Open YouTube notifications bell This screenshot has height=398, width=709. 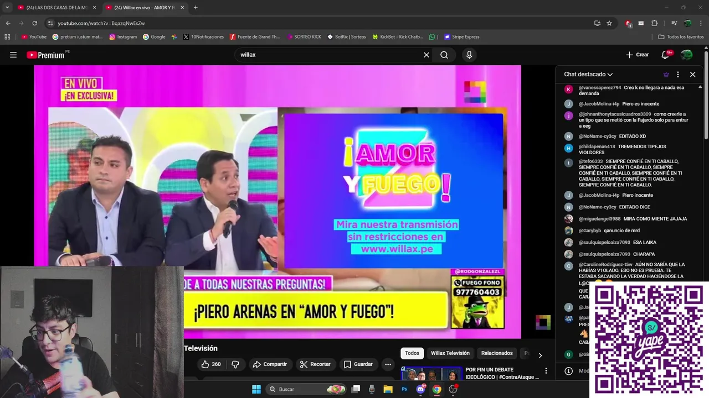point(665,55)
